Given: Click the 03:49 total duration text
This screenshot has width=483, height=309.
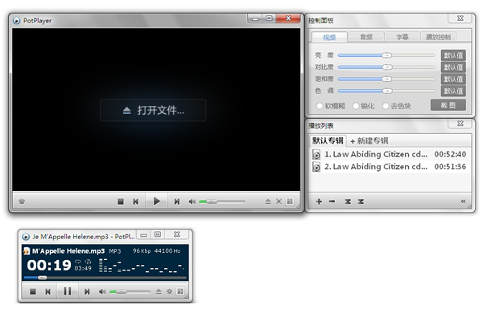Looking at the screenshot, I should point(83,268).
